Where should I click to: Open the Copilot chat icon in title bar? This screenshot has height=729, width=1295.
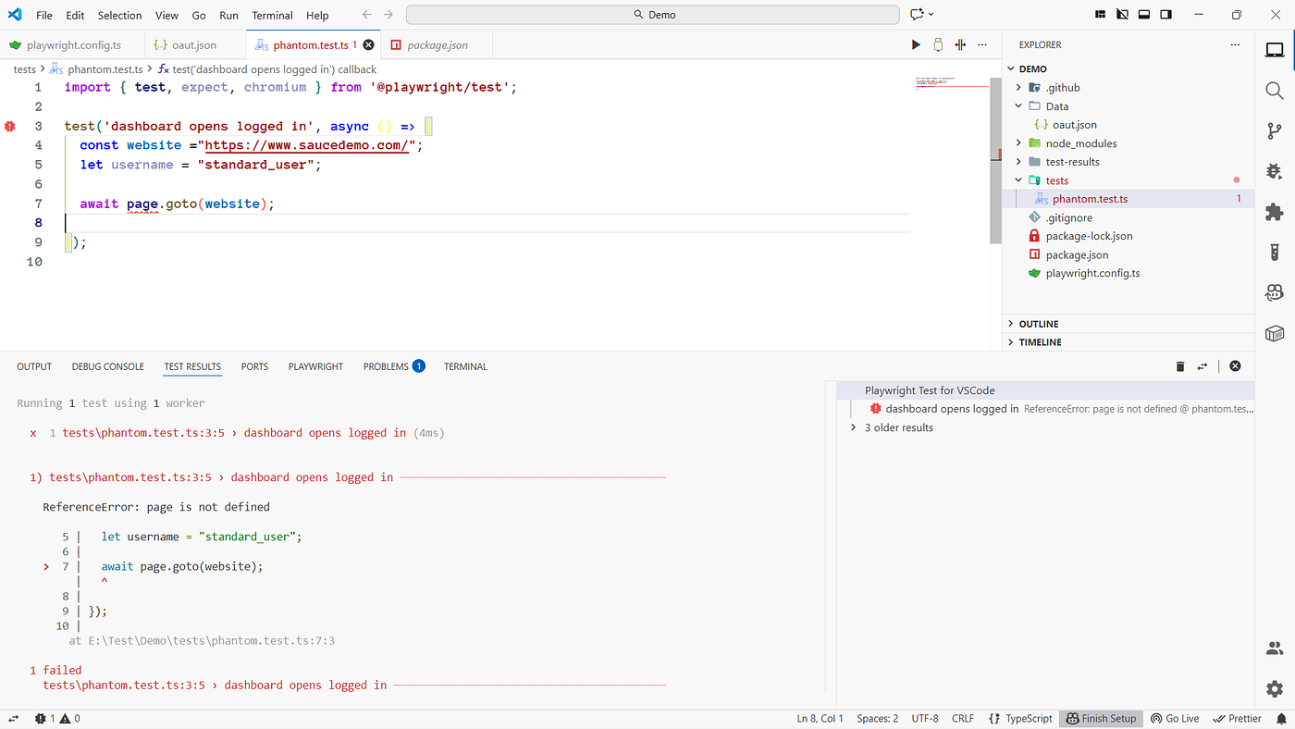pyautogui.click(x=917, y=15)
